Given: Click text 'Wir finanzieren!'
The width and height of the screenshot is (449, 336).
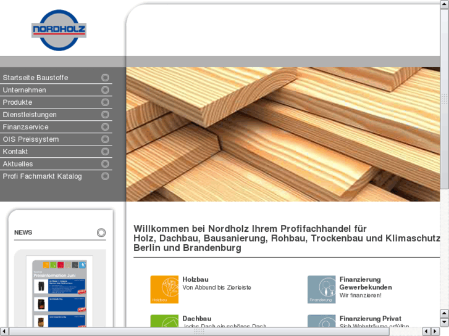Looking at the screenshot, I should point(360,295).
